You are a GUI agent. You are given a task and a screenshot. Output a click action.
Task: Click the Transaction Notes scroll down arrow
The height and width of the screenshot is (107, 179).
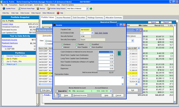pos(123,84)
